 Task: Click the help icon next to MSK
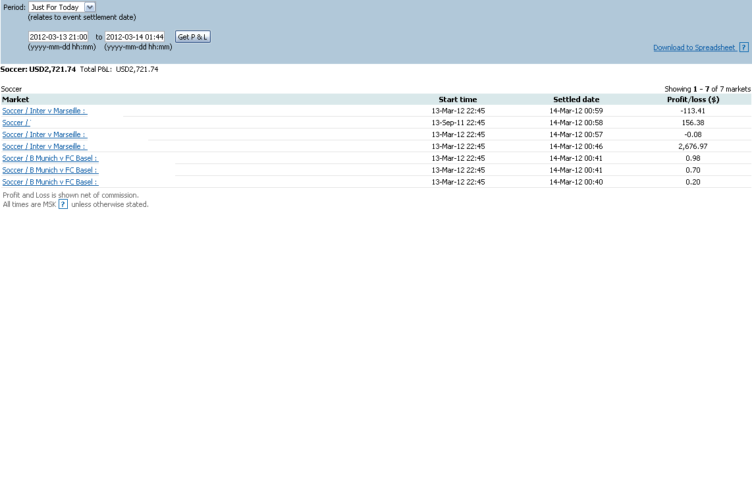(x=63, y=204)
